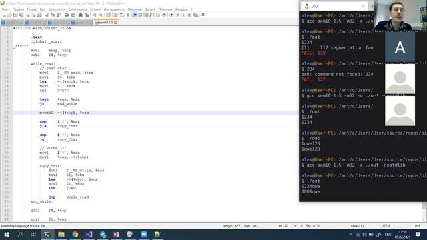
Task: Toggle file monitoring eye icon
Action: point(164,15)
